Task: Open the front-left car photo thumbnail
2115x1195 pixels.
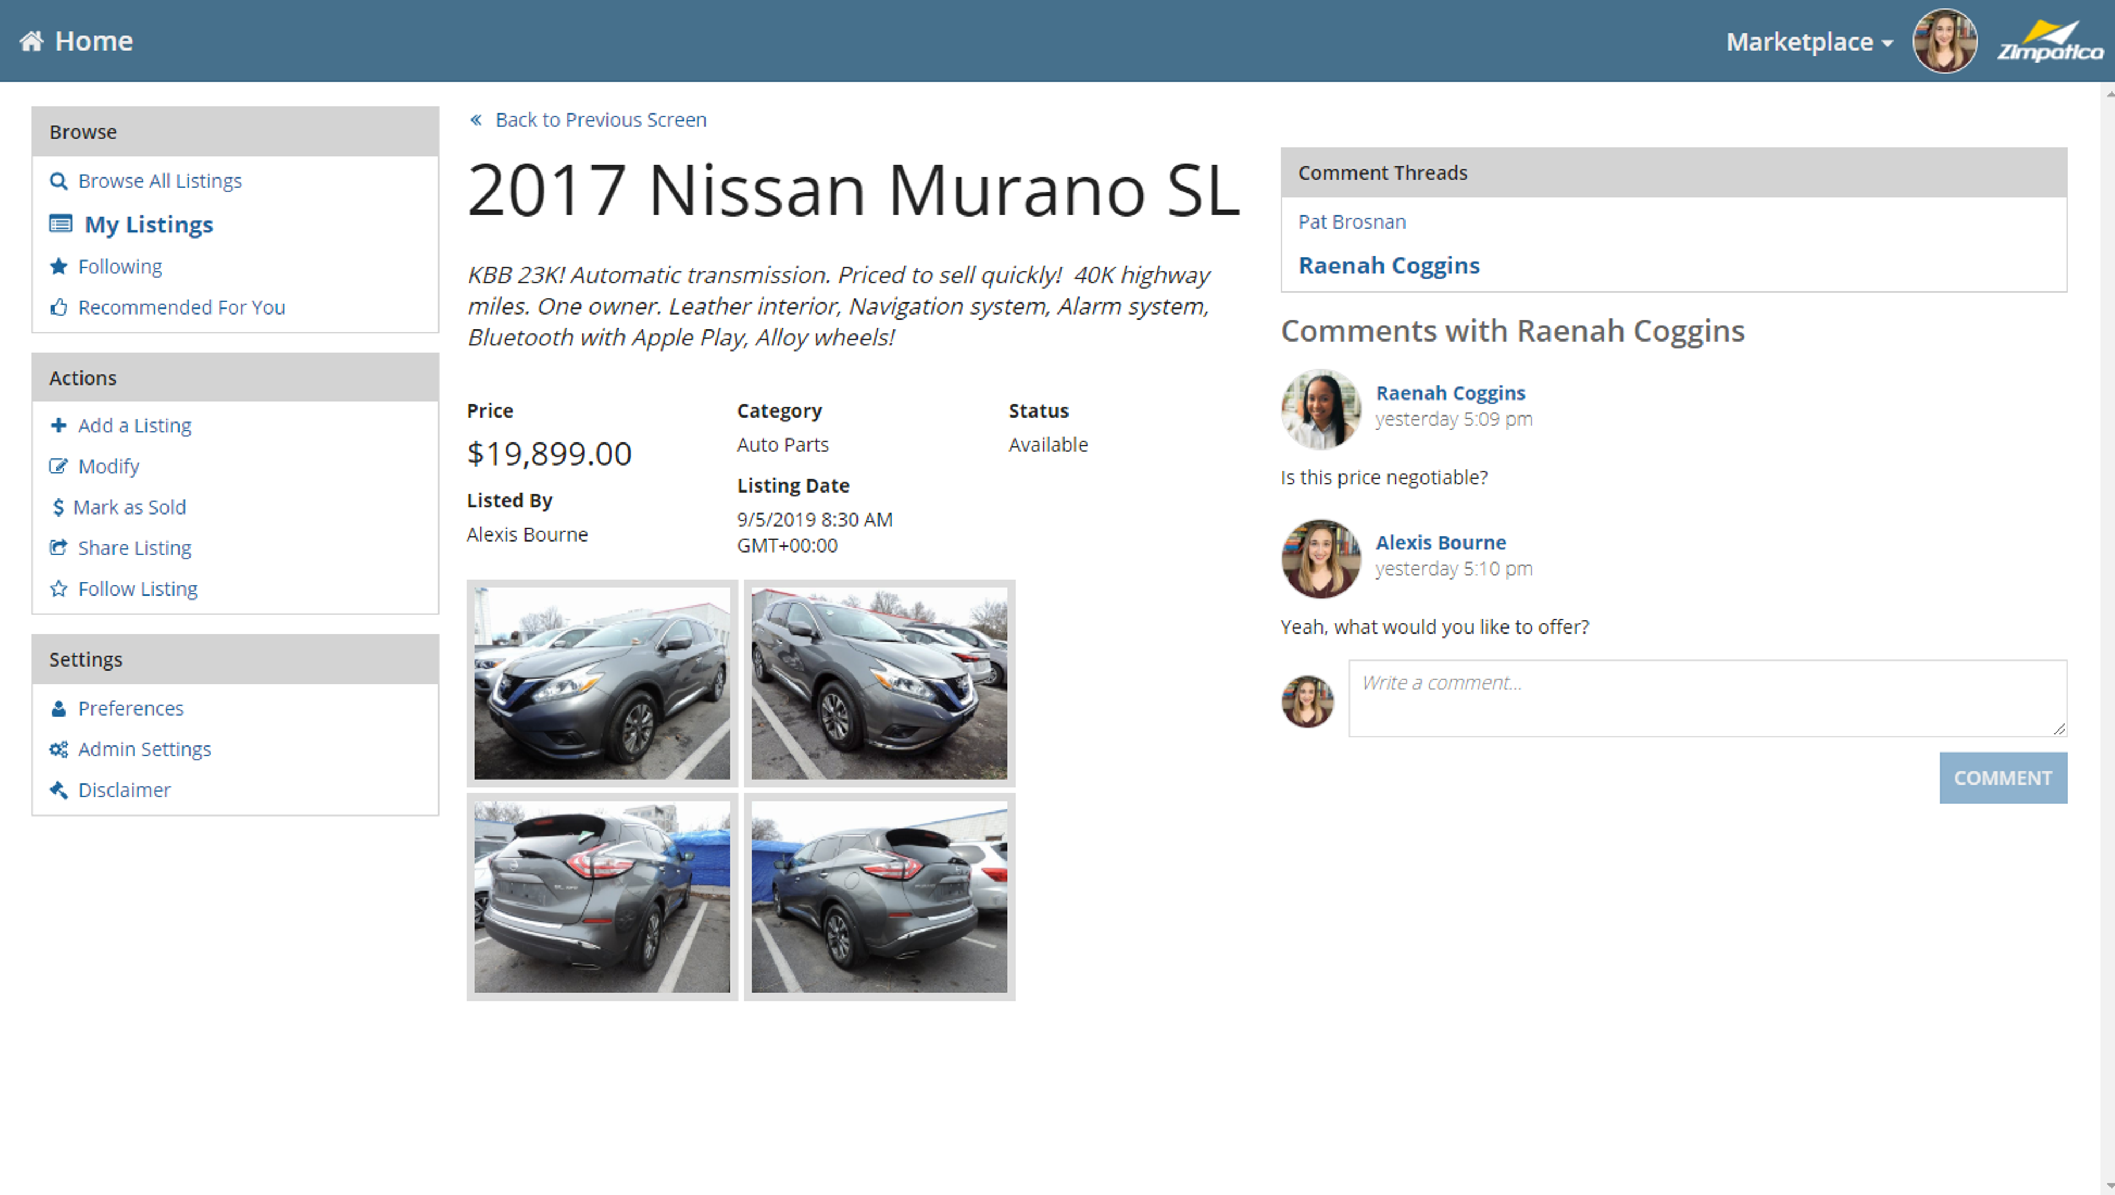Action: click(602, 683)
